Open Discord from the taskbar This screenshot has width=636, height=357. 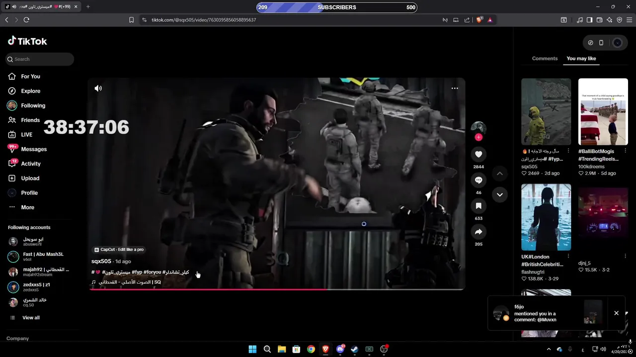point(340,349)
